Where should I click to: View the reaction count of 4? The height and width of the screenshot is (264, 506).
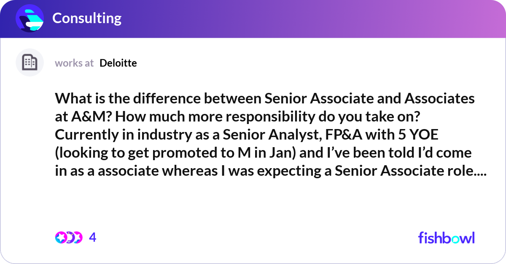tap(93, 238)
